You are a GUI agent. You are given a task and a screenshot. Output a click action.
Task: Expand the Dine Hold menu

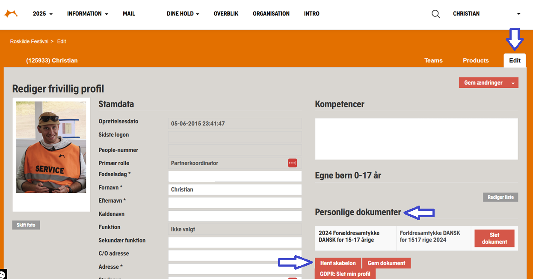pos(183,14)
